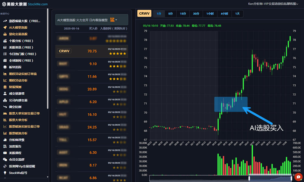The image size is (304, 182).
Task: Switch chart to 1分 interval
Action: [x=159, y=14]
